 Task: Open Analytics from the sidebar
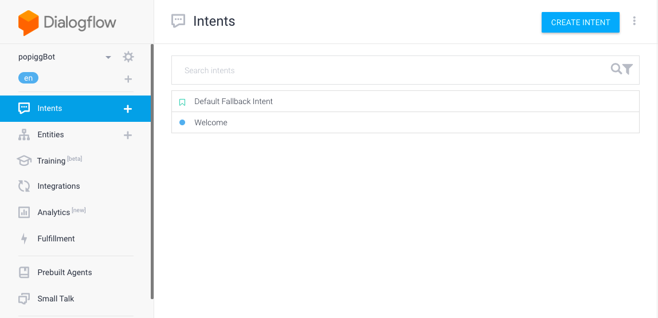click(53, 212)
